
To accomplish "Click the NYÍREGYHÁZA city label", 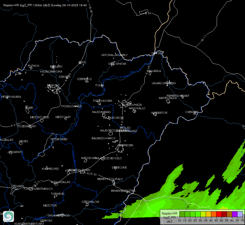I will [x=132, y=104].
